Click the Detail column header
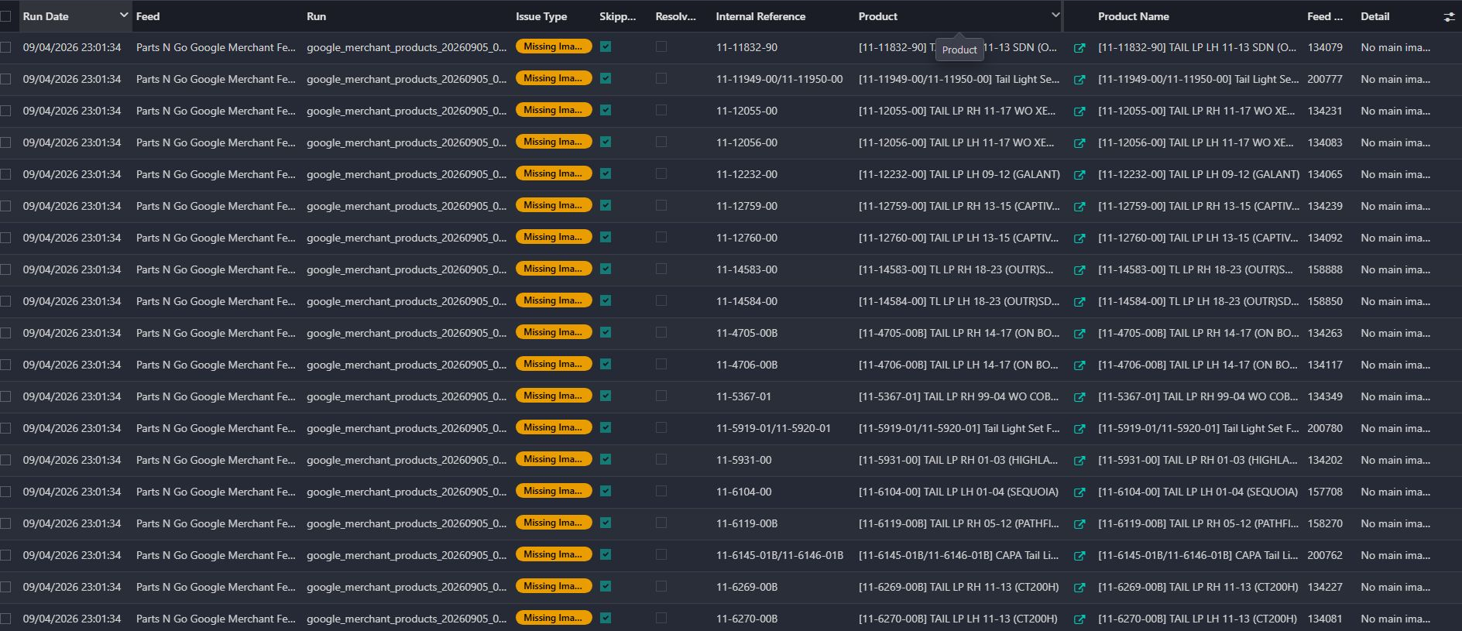Image resolution: width=1462 pixels, height=631 pixels. [1375, 16]
